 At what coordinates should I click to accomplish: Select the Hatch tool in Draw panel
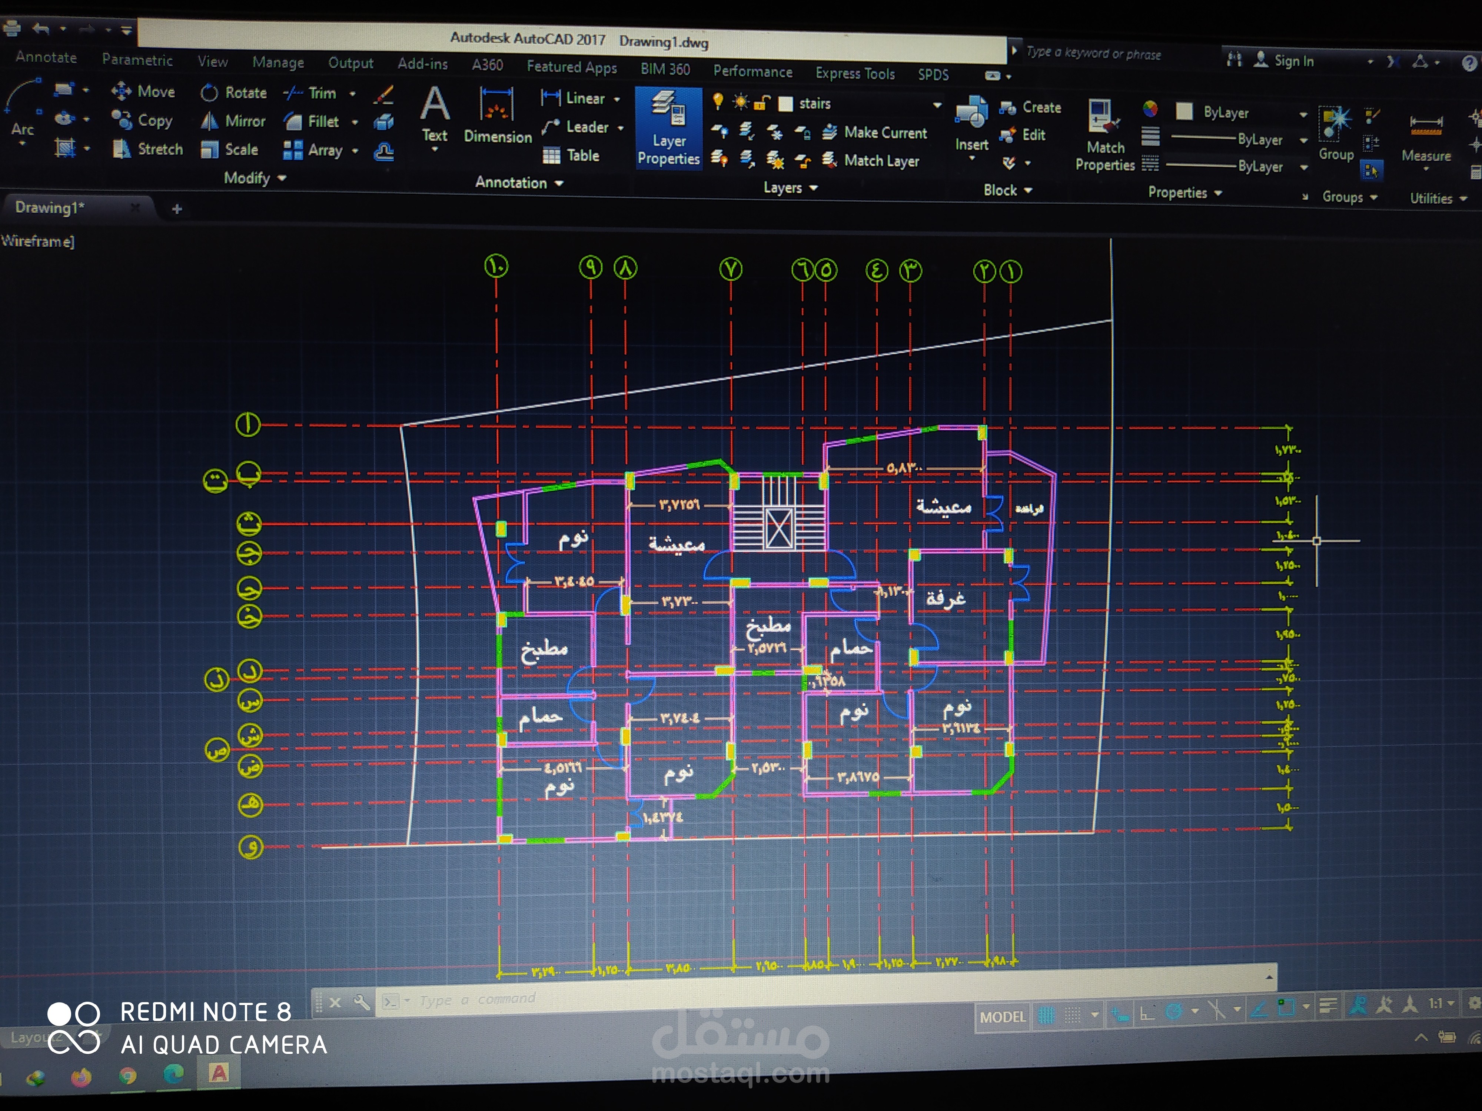click(64, 147)
